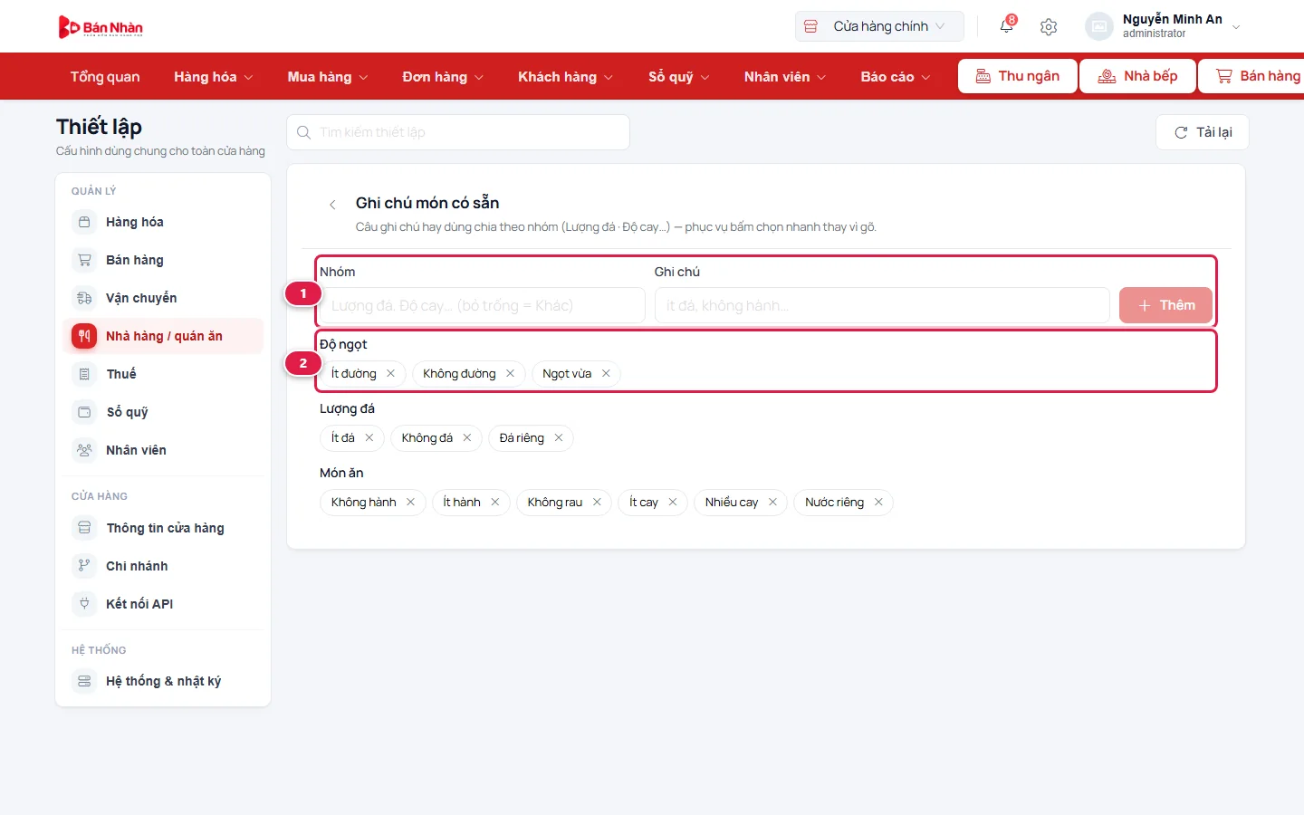The width and height of the screenshot is (1304, 815).
Task: Click the Thu ngân button
Action: point(1018,76)
